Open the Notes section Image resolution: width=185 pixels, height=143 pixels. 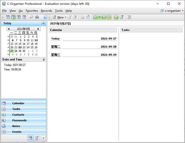24,126
